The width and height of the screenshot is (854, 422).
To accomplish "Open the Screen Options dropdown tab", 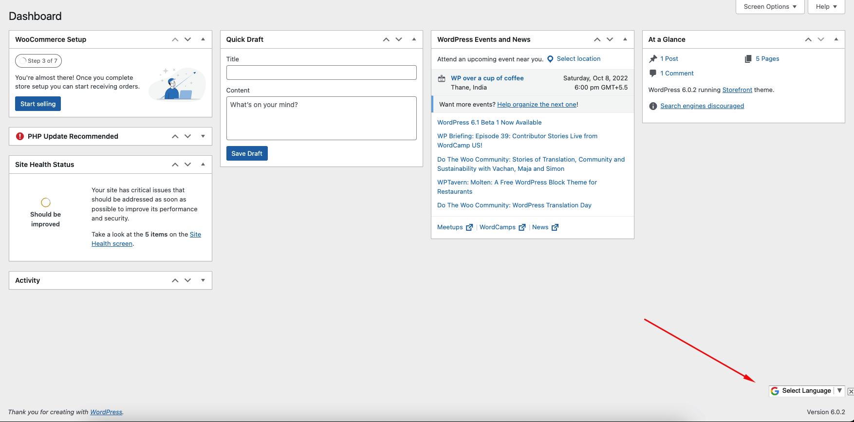I will click(x=770, y=7).
